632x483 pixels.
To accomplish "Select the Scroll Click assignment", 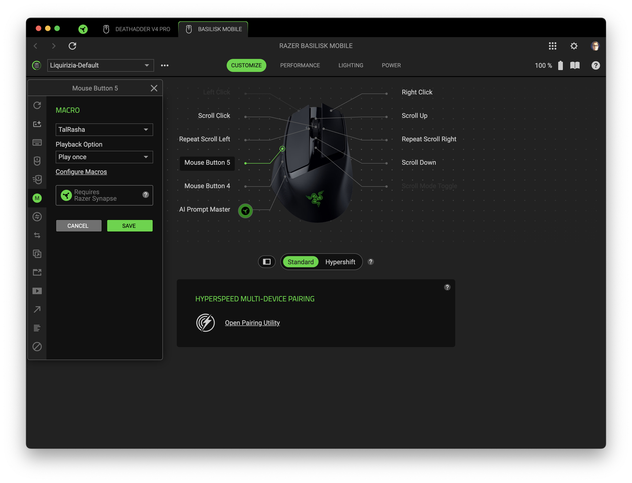I will 214,116.
